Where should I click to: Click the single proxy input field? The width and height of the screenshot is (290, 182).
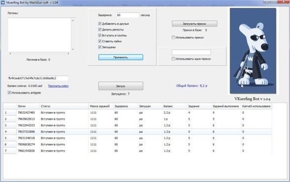(191, 52)
